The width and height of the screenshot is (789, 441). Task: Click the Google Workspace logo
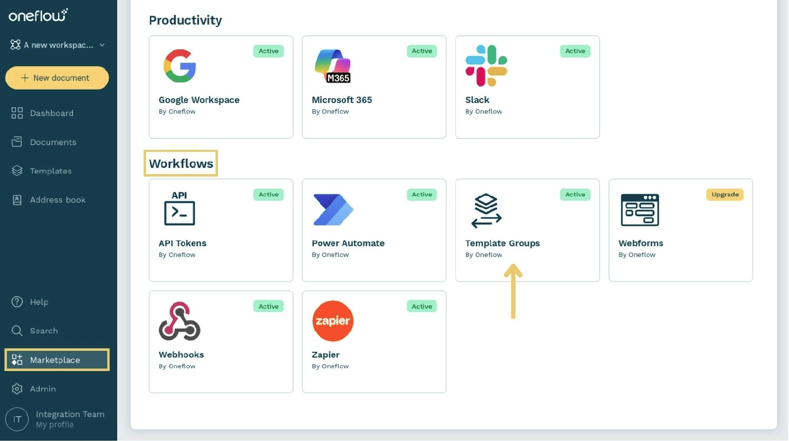point(179,66)
